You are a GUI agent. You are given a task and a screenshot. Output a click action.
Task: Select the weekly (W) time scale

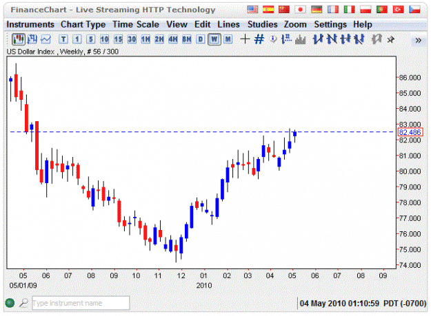[x=214, y=39]
